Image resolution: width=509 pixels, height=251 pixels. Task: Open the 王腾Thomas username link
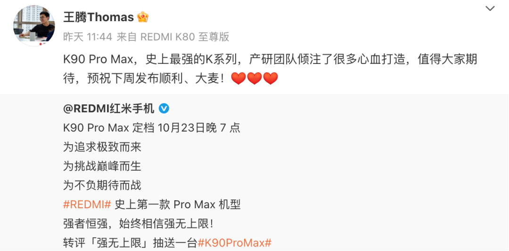coord(99,17)
